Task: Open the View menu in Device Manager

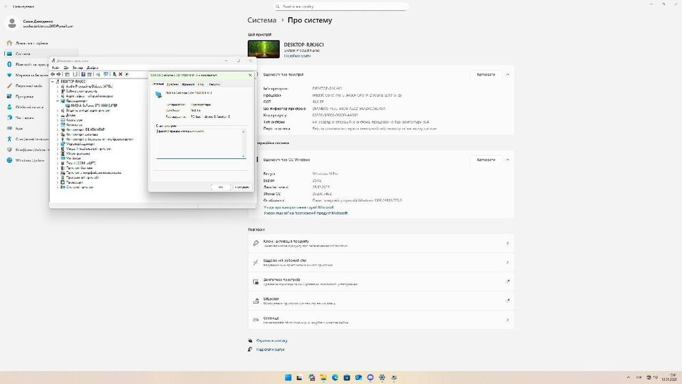Action: coord(78,68)
